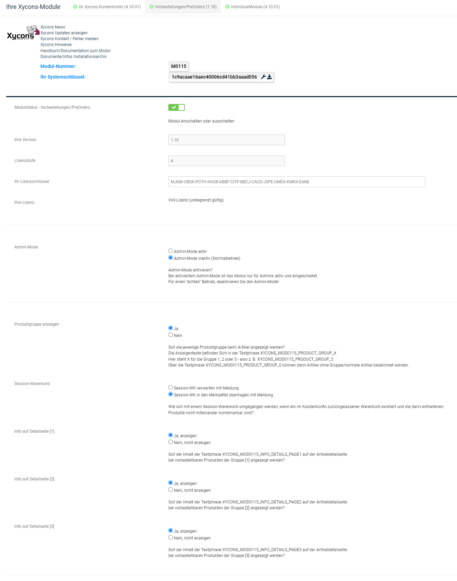
Task: Select the Vorbestellungen/PreOrders (1.10) tab
Action: (183, 7)
